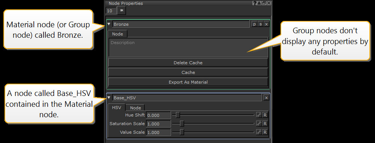Open the help question mark in Node Properties
This screenshot has height=143, width=375.
pyautogui.click(x=255, y=3)
